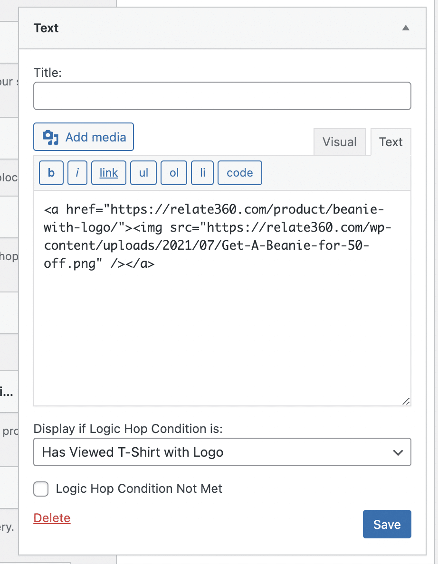
Task: Wrap text in code tags
Action: click(239, 172)
